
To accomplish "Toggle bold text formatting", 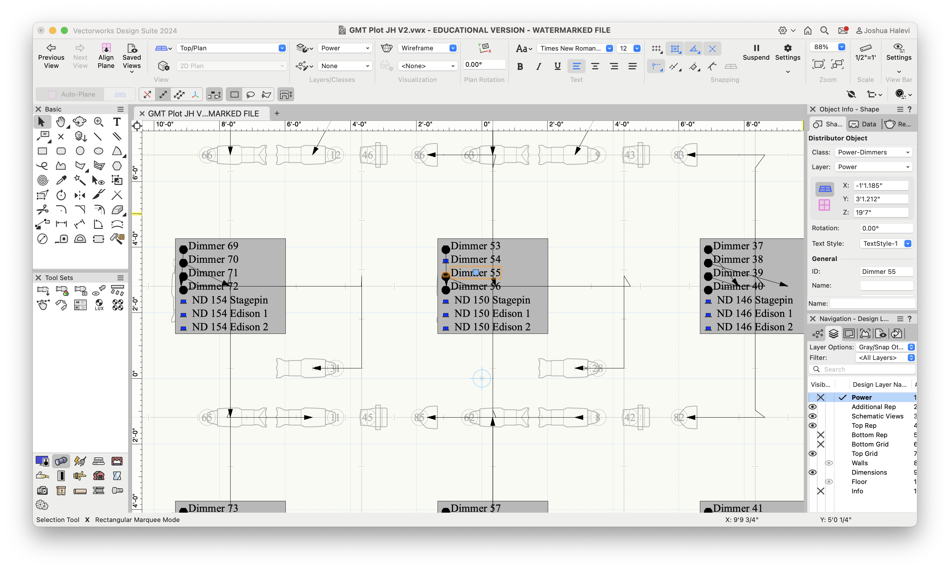I will pyautogui.click(x=520, y=66).
